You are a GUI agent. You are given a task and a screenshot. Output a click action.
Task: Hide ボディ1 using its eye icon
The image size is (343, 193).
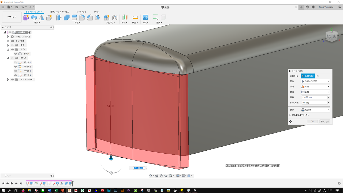tap(16, 54)
